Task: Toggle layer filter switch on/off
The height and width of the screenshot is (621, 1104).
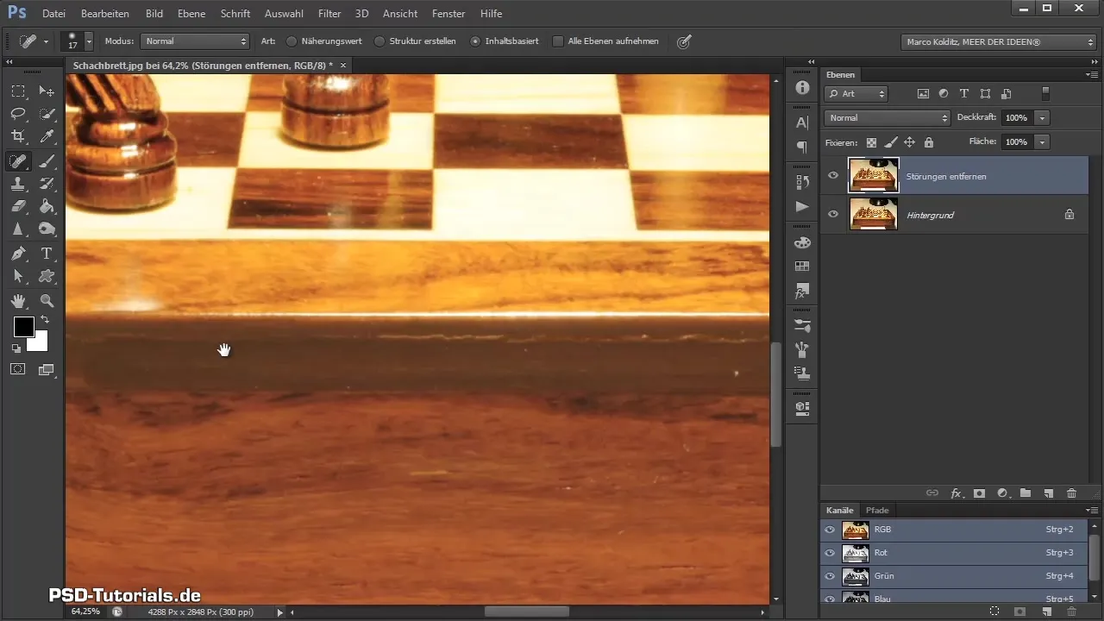Action: tap(1046, 93)
